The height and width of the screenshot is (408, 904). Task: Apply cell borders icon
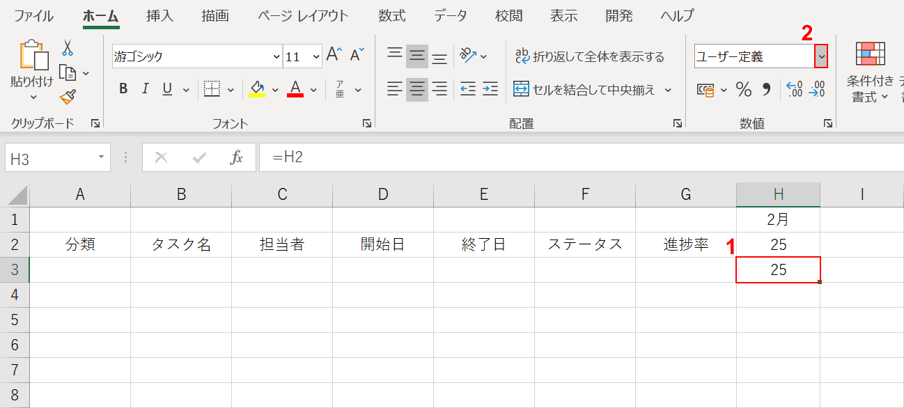pos(212,88)
